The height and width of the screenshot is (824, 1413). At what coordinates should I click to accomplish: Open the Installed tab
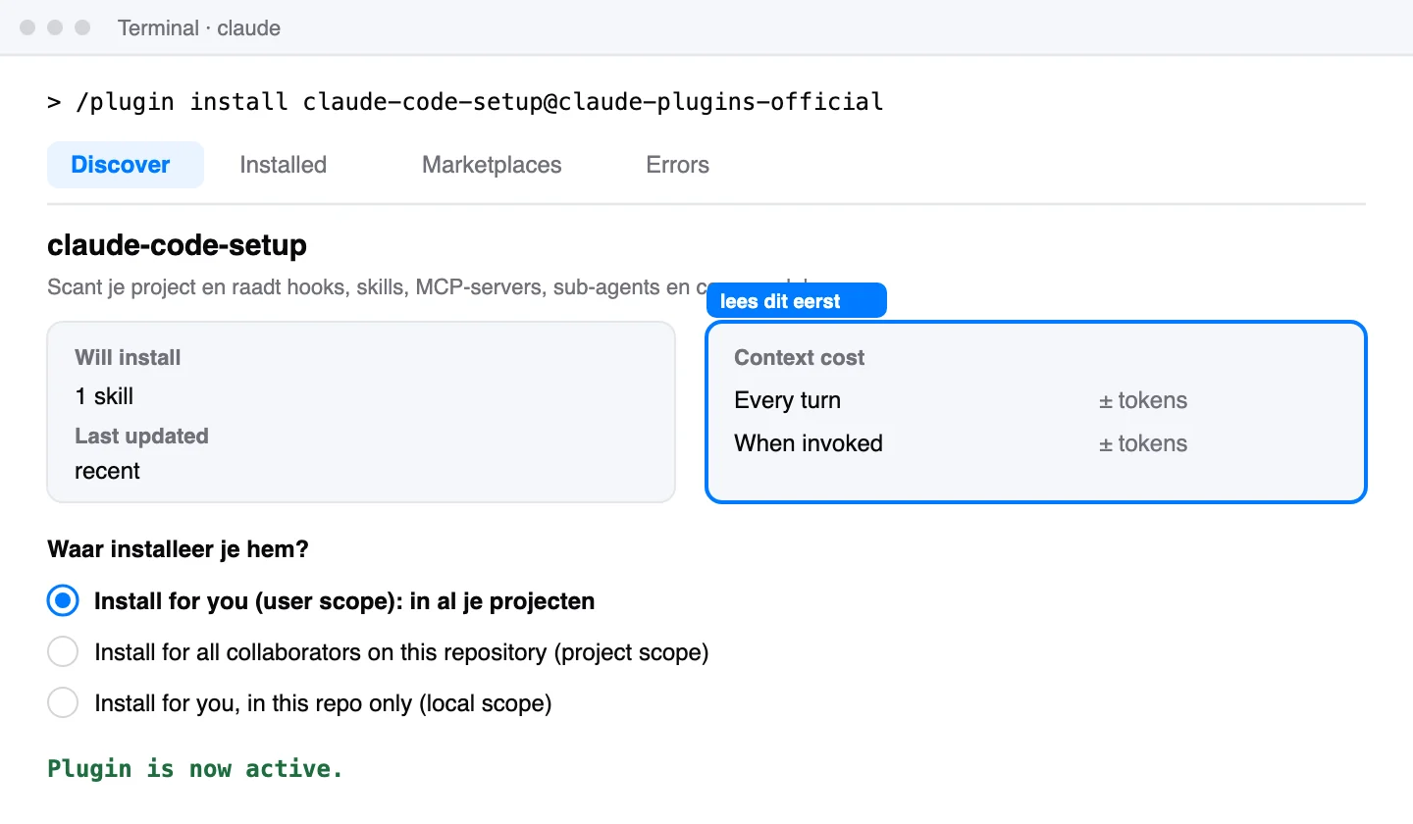click(x=283, y=165)
